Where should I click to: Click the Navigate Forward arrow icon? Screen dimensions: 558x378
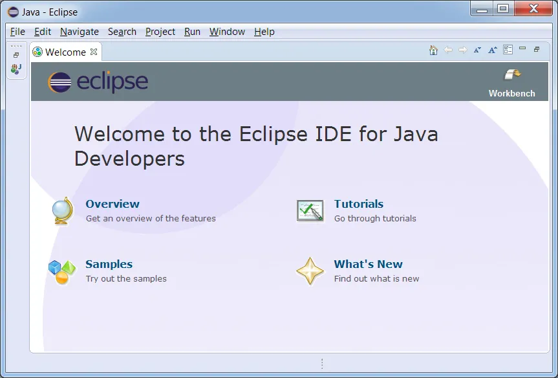[462, 50]
